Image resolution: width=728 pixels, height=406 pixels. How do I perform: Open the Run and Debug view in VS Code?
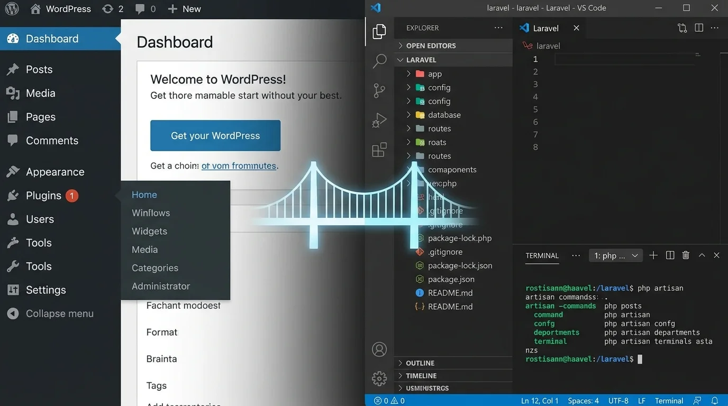[379, 121]
